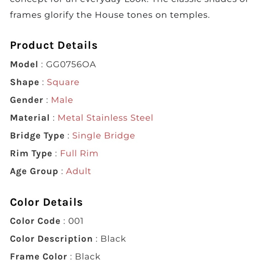
Task: Click the Rim Type label
Action: coord(31,153)
